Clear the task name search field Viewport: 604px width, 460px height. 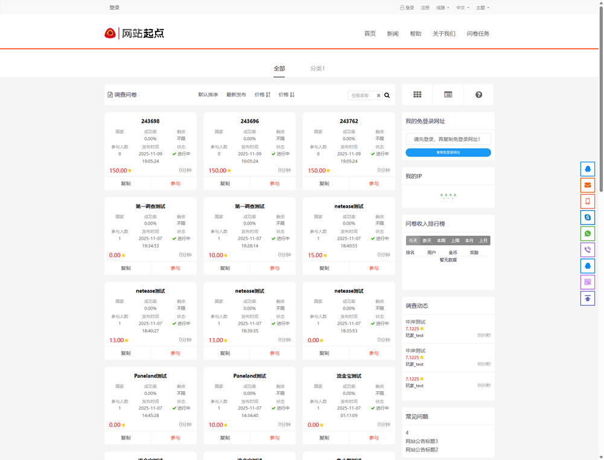point(378,95)
